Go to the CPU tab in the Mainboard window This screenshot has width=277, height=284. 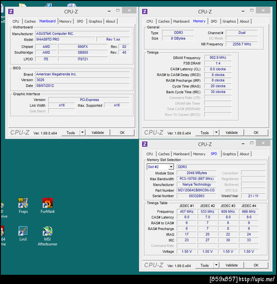click(16, 21)
